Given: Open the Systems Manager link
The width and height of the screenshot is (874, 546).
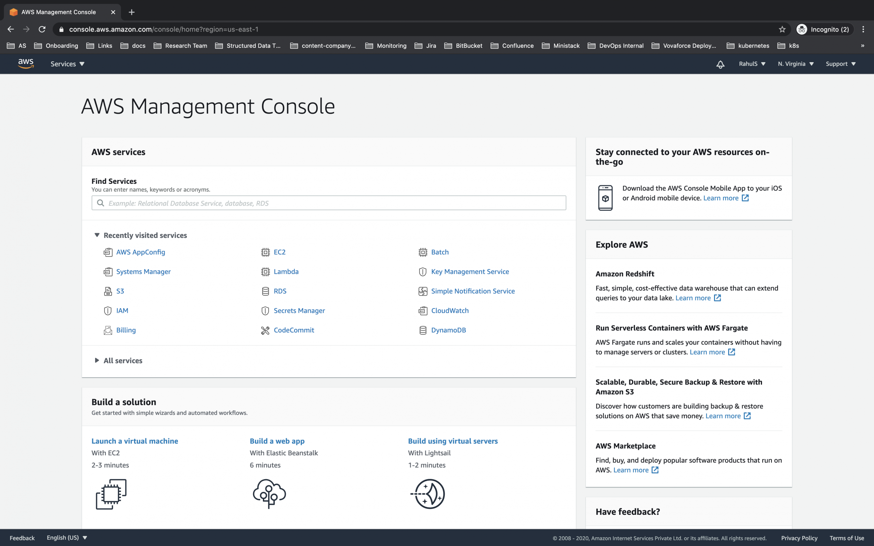Looking at the screenshot, I should [144, 271].
